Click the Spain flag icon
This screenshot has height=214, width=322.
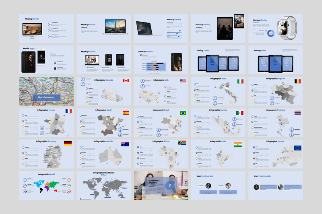point(126,113)
